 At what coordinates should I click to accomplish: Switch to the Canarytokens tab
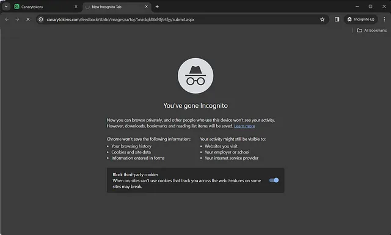coord(46,7)
